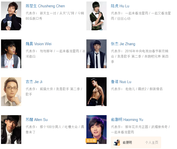The width and height of the screenshot is (177, 149).
Task: Click the orange 在豆瓣 badge
Action: tap(91, 140)
